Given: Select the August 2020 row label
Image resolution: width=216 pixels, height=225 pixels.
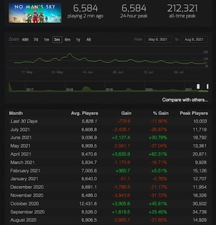Looking at the screenshot, I should tap(23, 220).
